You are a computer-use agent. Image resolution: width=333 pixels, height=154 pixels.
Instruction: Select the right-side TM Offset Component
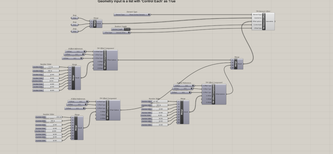tap(214, 94)
